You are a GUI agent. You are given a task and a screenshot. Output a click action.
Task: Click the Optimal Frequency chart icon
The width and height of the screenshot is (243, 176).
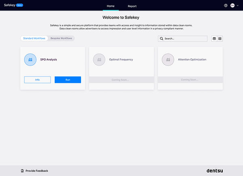[x=99, y=59]
